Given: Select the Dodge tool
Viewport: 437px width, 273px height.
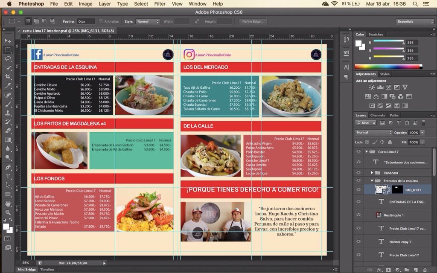Looking at the screenshot, I should [8, 157].
